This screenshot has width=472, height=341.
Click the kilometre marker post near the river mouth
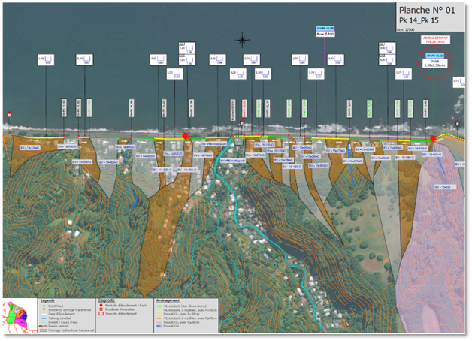click(241, 122)
